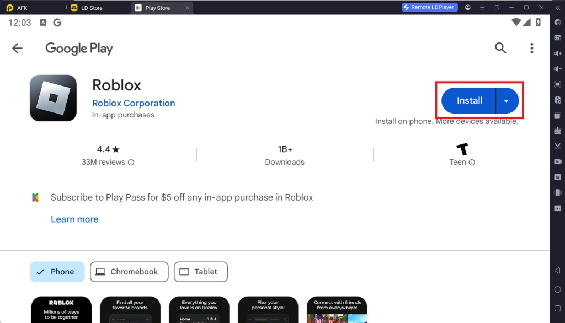Start video recording from sidebar

(x=557, y=161)
